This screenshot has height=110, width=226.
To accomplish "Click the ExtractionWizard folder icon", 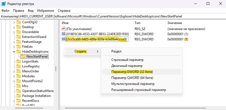I will pyautogui.click(x=19, y=37).
